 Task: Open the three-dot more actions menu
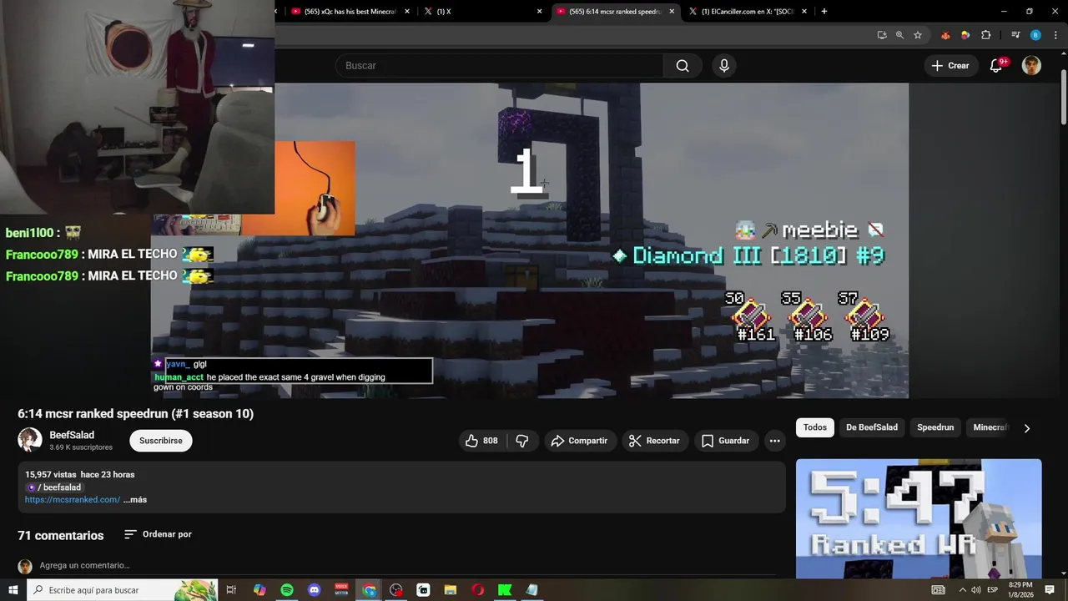[775, 441]
